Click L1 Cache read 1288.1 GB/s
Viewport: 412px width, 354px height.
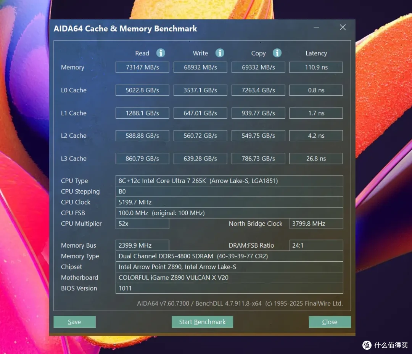tap(142, 113)
